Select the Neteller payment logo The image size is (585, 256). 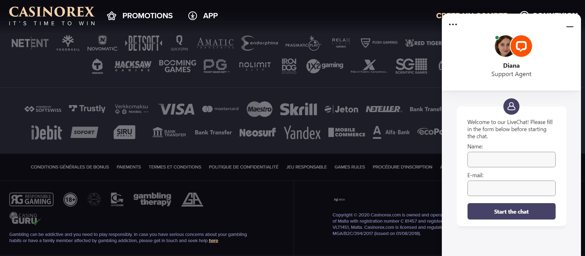pyautogui.click(x=384, y=109)
